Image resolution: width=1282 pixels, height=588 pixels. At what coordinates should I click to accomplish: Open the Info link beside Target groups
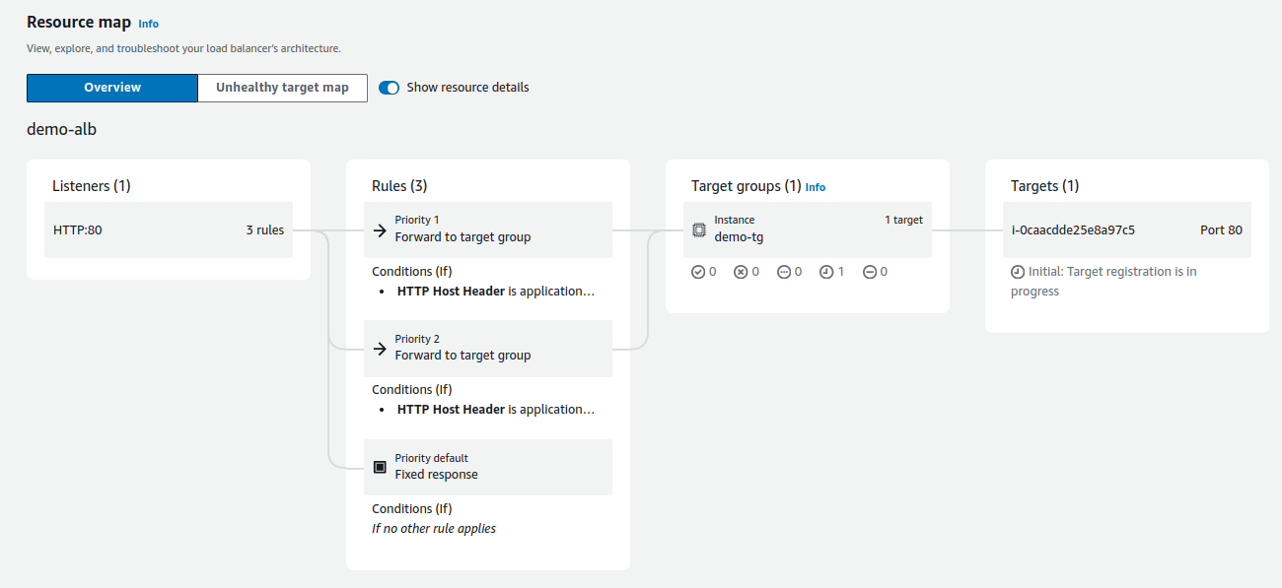point(816,187)
